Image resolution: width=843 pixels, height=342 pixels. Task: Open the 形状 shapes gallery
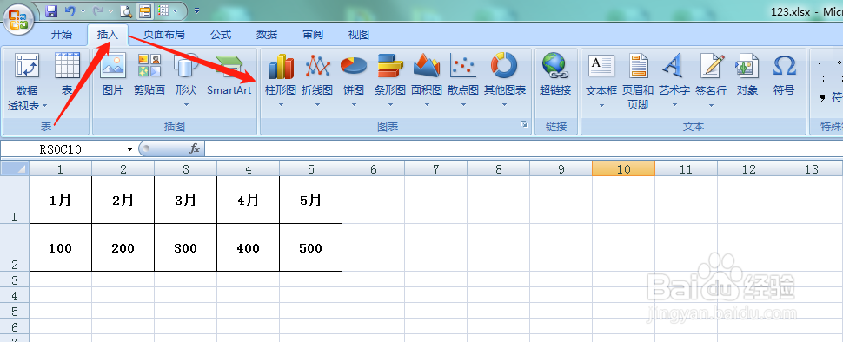(x=186, y=80)
